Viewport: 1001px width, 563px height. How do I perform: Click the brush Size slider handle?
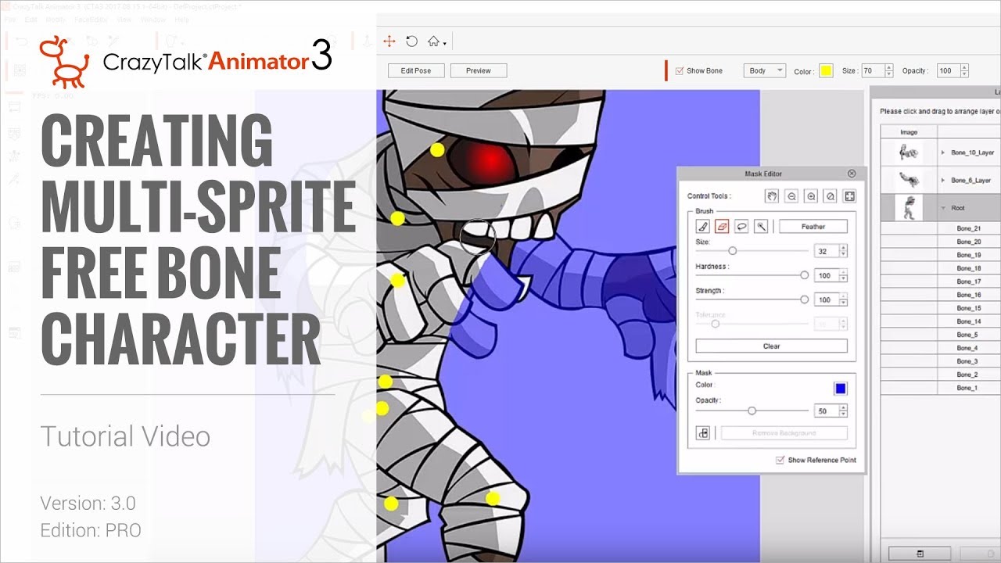click(733, 251)
